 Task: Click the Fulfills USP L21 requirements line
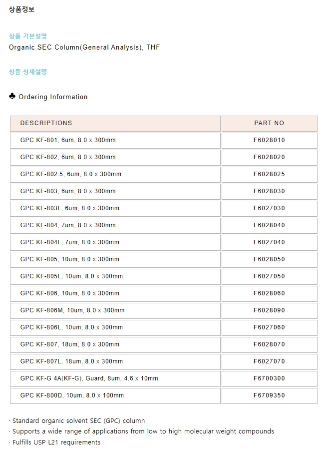(x=55, y=442)
